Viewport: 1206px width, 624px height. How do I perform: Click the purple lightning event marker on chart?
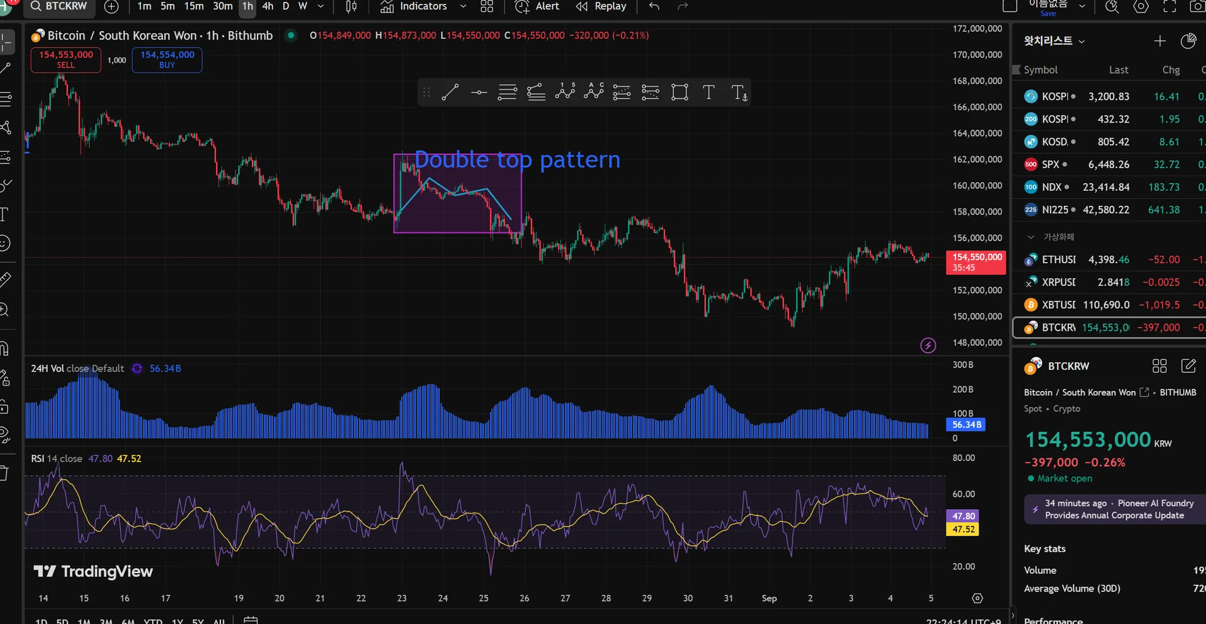point(928,345)
